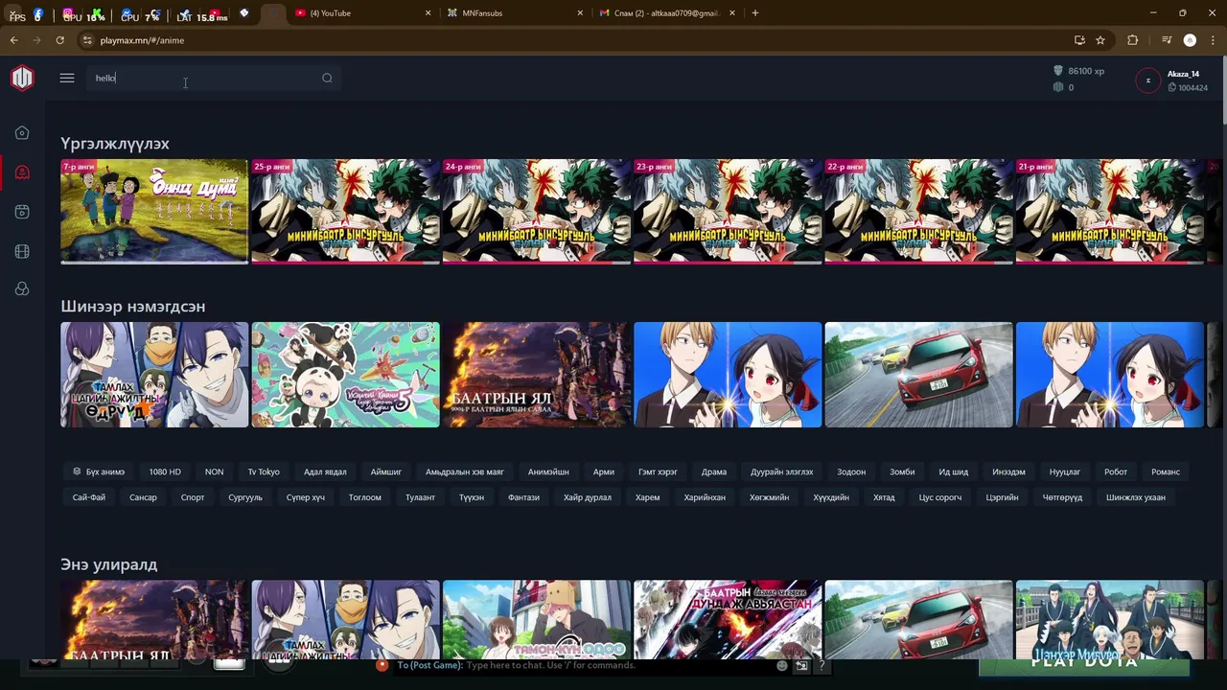1227x690 pixels.
Task: Select the Зомби genre tag
Action: click(902, 471)
